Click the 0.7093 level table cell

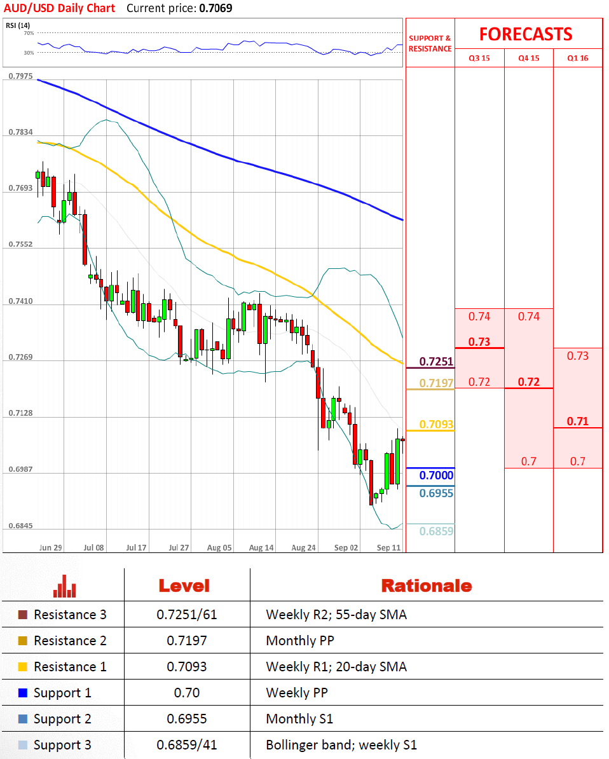click(x=187, y=667)
